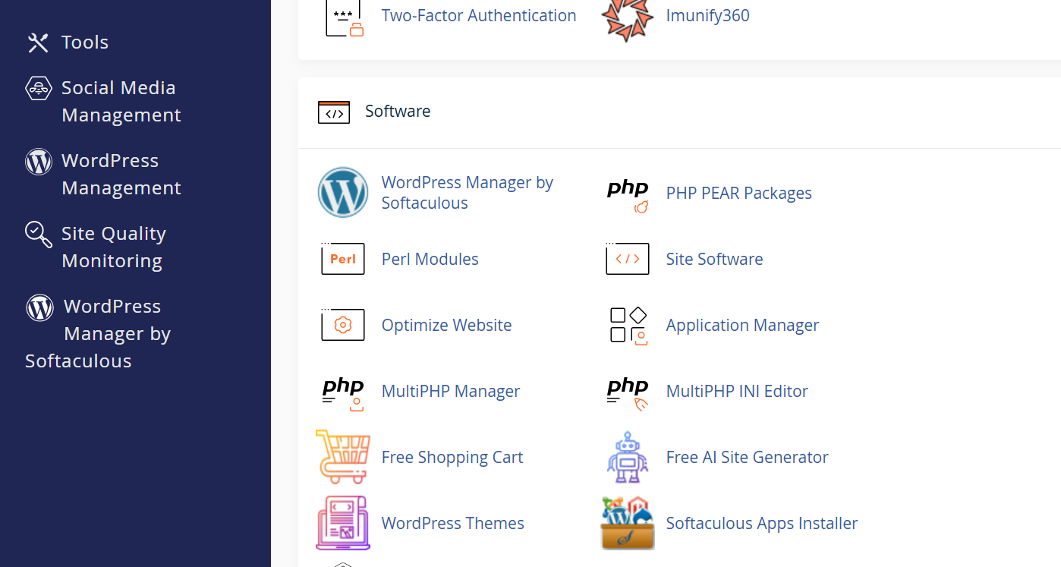Click the Two-Factor Authentication icon

344,17
